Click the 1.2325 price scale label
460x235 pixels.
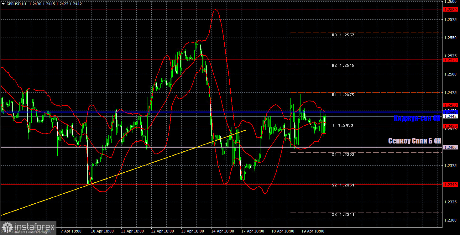point(450,202)
